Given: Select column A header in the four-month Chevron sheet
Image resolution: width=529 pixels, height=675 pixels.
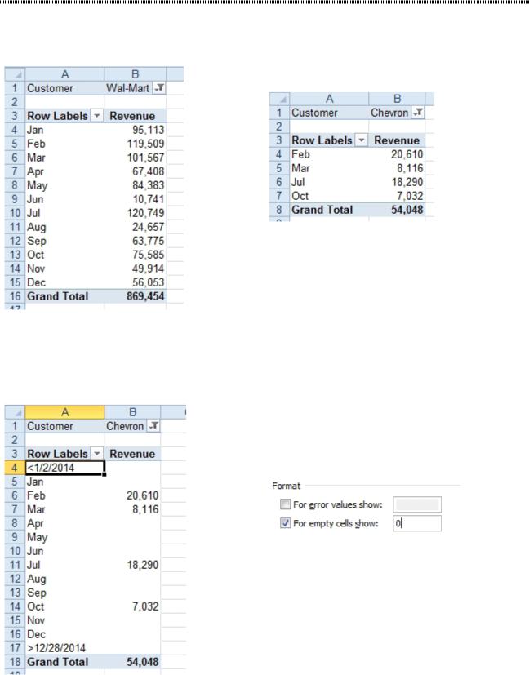Looking at the screenshot, I should tap(329, 99).
